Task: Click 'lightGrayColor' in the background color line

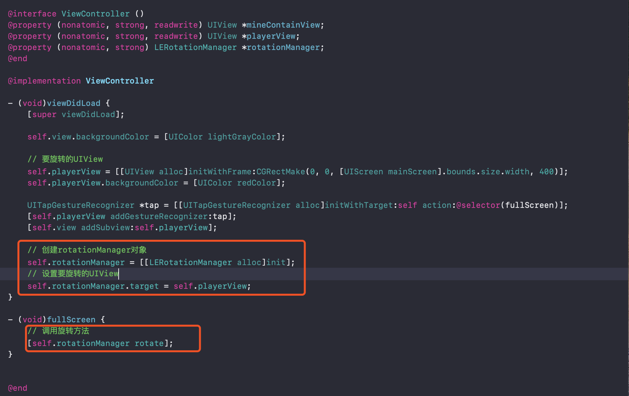Action: (x=242, y=137)
